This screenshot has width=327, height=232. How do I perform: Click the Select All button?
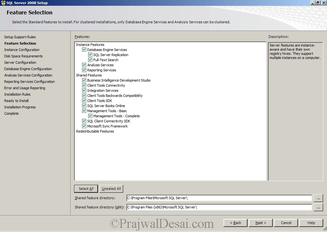86,189
